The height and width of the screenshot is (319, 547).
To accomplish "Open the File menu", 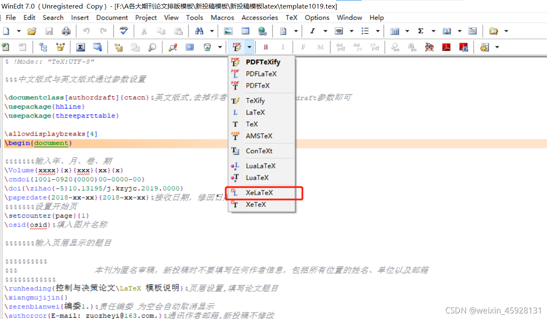I will tap(11, 18).
